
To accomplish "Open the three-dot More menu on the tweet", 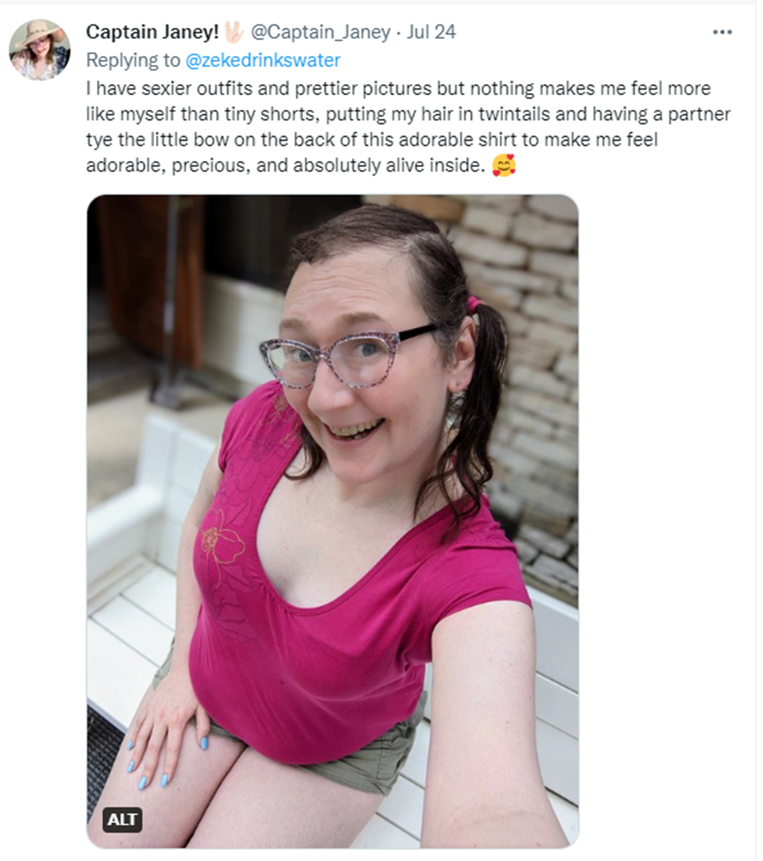I will 722,33.
